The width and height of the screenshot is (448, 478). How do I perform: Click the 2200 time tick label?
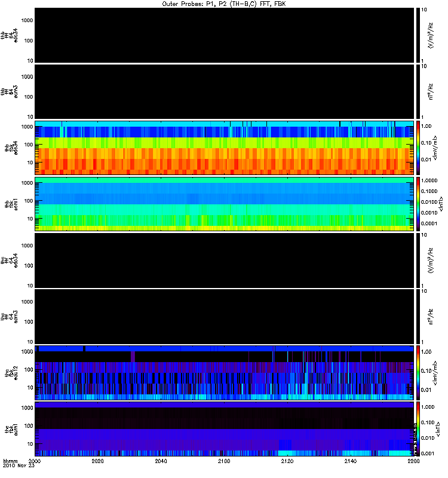(413, 461)
